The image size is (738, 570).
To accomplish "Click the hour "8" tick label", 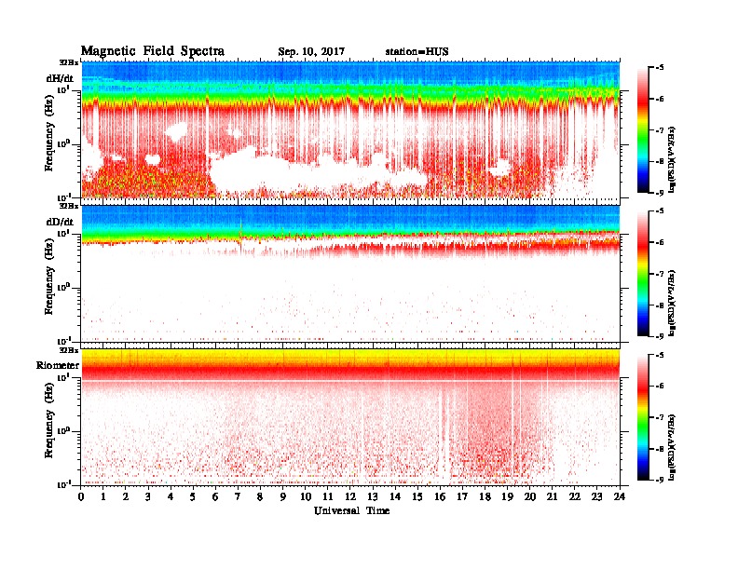I will point(260,496).
